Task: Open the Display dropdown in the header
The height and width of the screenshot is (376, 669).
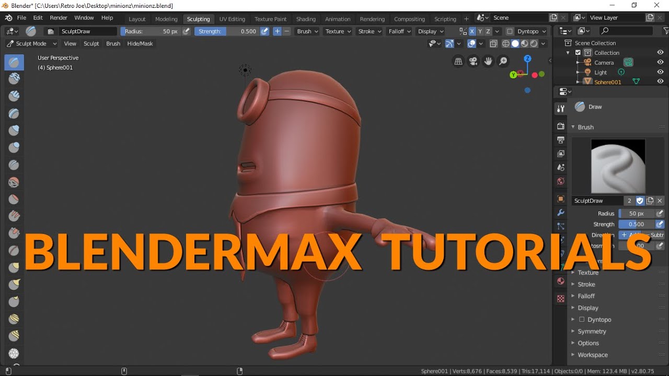Action: coord(431,31)
